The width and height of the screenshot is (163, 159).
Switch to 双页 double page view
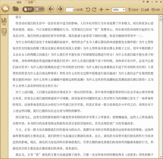click(40, 9)
